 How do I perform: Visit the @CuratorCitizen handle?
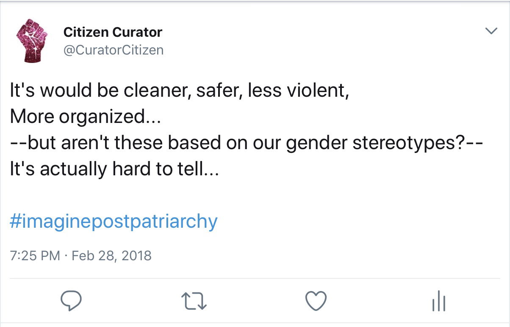114,50
